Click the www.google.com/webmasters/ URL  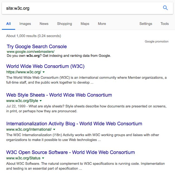point(30,52)
